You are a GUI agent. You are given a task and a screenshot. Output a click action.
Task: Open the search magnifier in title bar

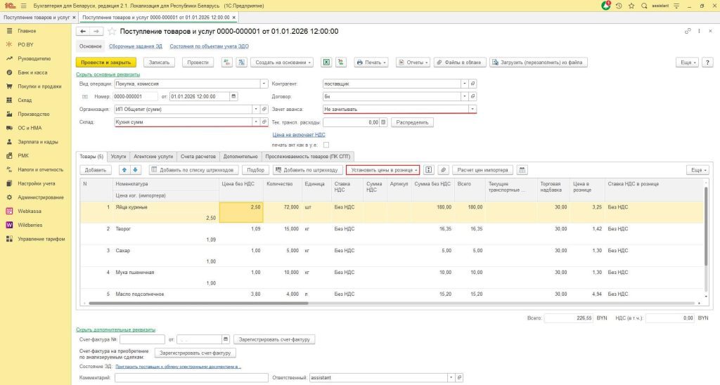[x=644, y=6]
